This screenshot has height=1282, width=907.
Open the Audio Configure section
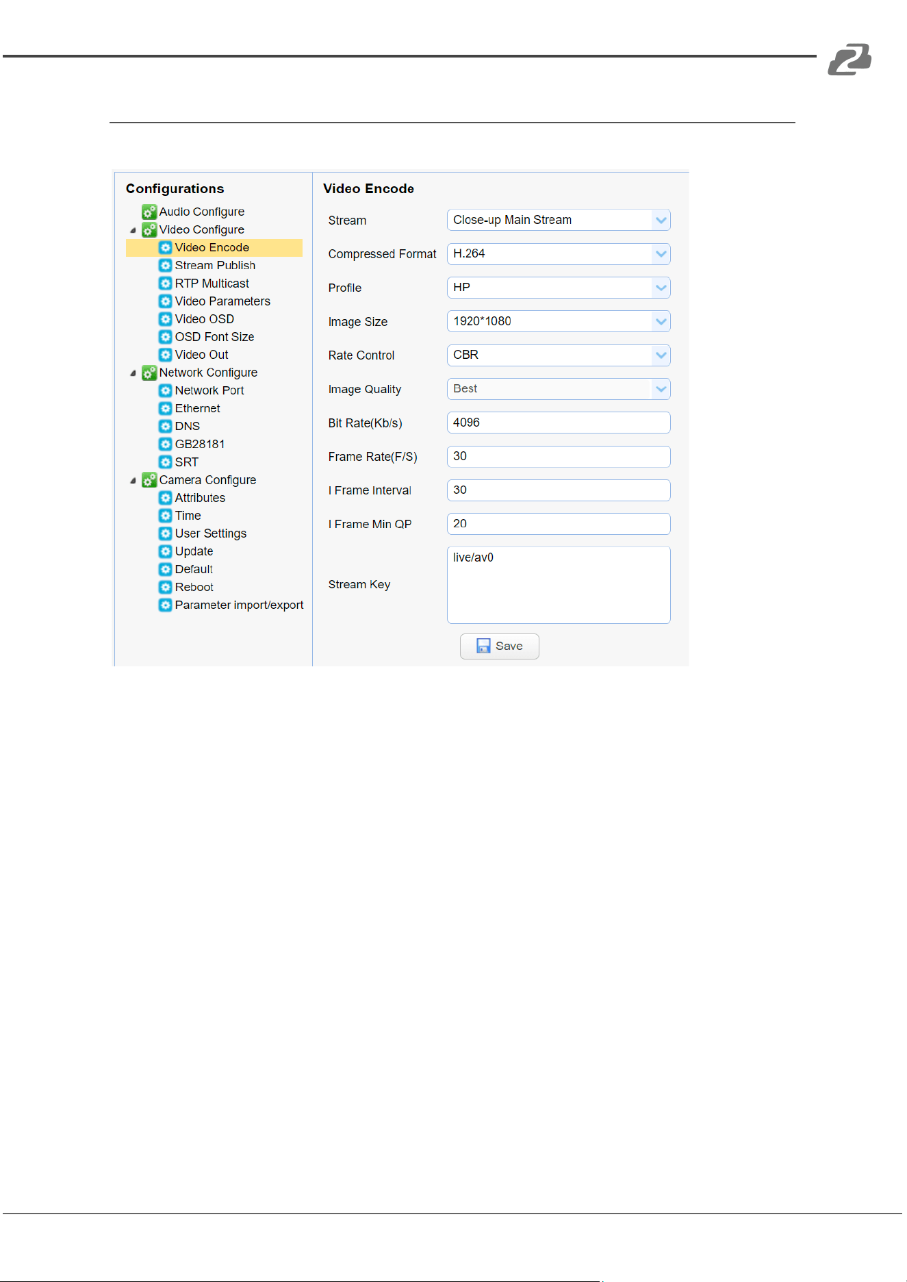pos(201,212)
